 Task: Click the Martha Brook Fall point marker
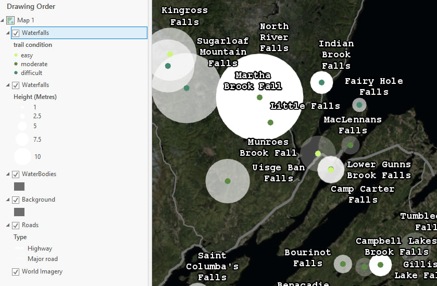tap(259, 97)
